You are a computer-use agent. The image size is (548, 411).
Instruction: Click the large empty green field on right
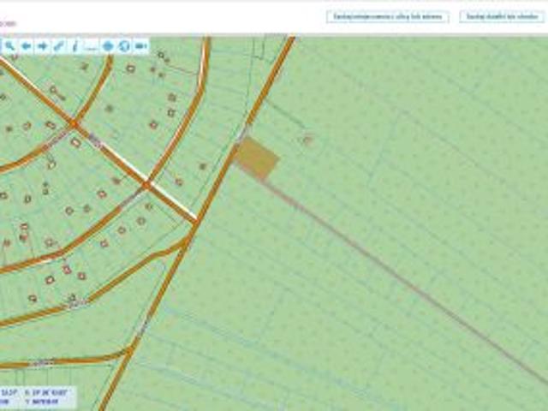(445, 171)
